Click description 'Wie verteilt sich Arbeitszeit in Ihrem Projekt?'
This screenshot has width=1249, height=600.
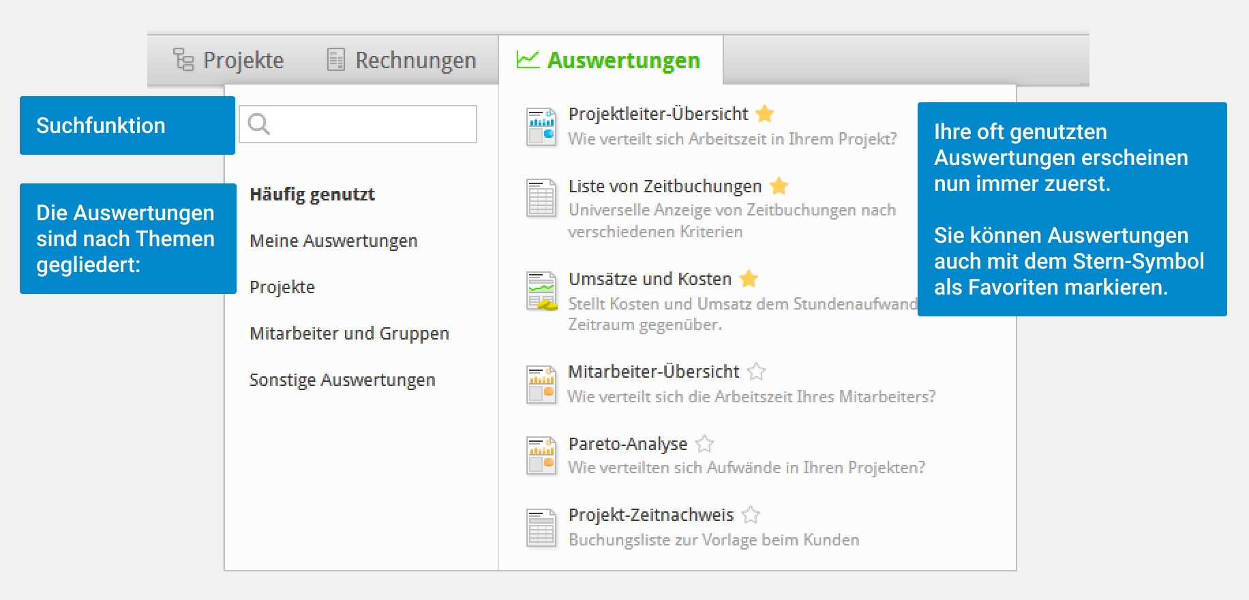(x=733, y=139)
